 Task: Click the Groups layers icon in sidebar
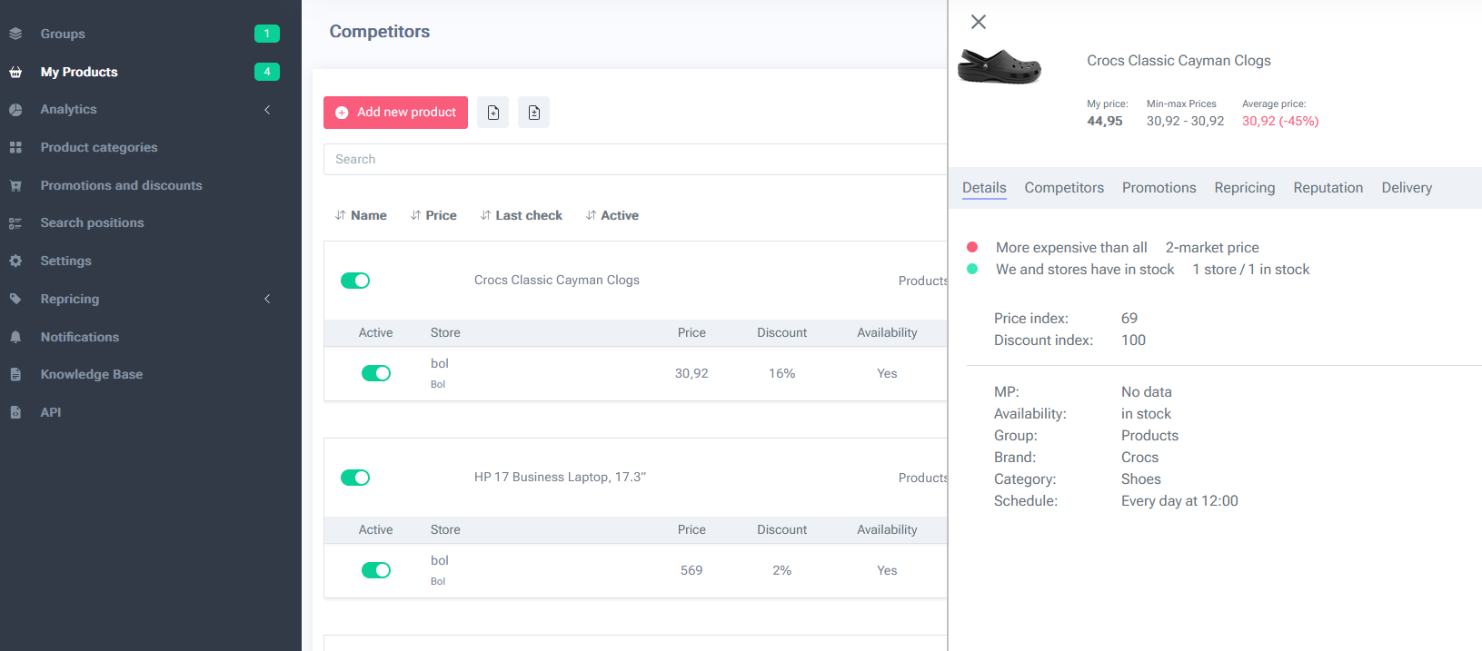(15, 34)
